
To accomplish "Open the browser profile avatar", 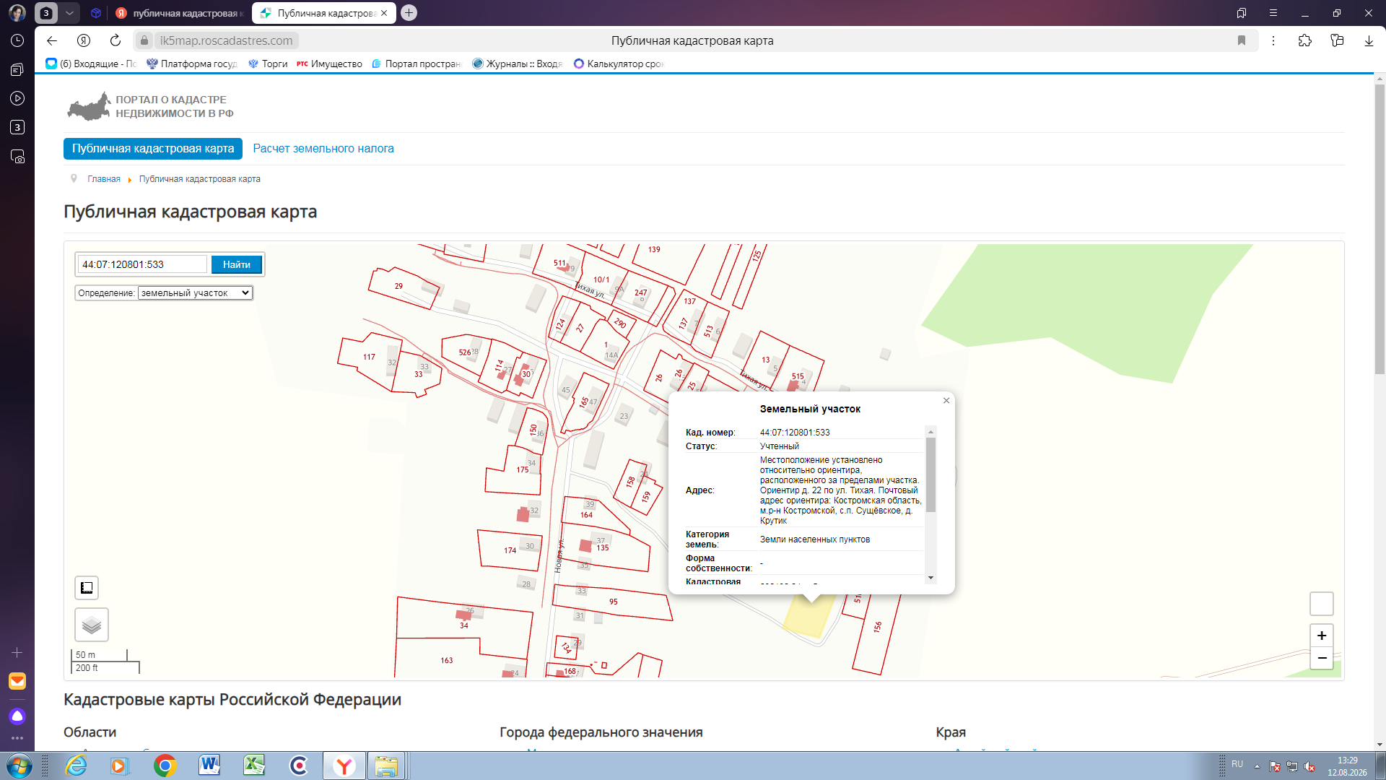I will click(17, 13).
